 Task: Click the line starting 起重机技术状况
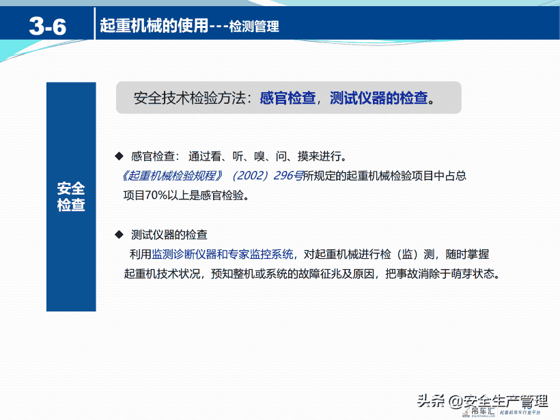click(x=312, y=274)
